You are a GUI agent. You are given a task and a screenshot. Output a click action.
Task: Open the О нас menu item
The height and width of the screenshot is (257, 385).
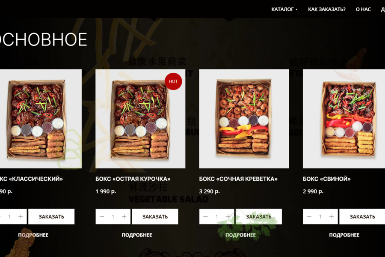pos(363,9)
